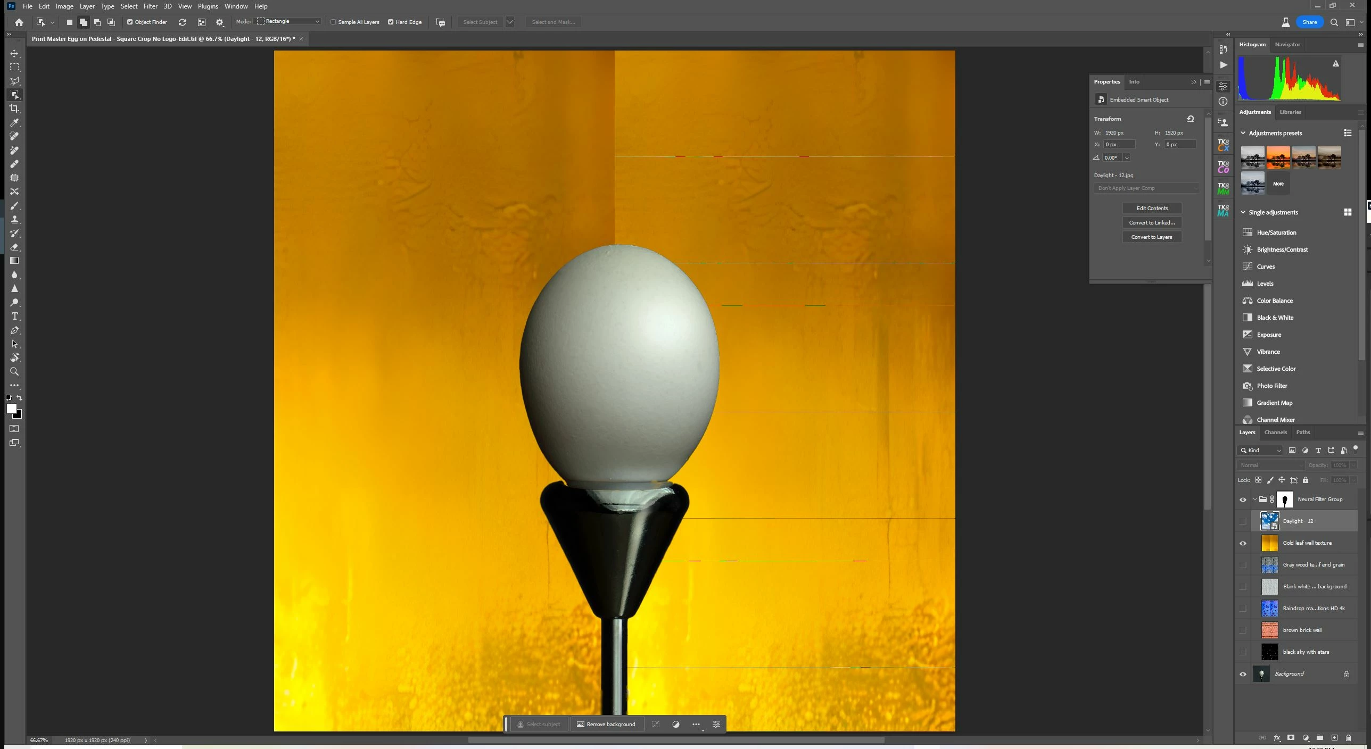The height and width of the screenshot is (749, 1371).
Task: Open the layer Kind filter dropdown
Action: tap(1260, 450)
